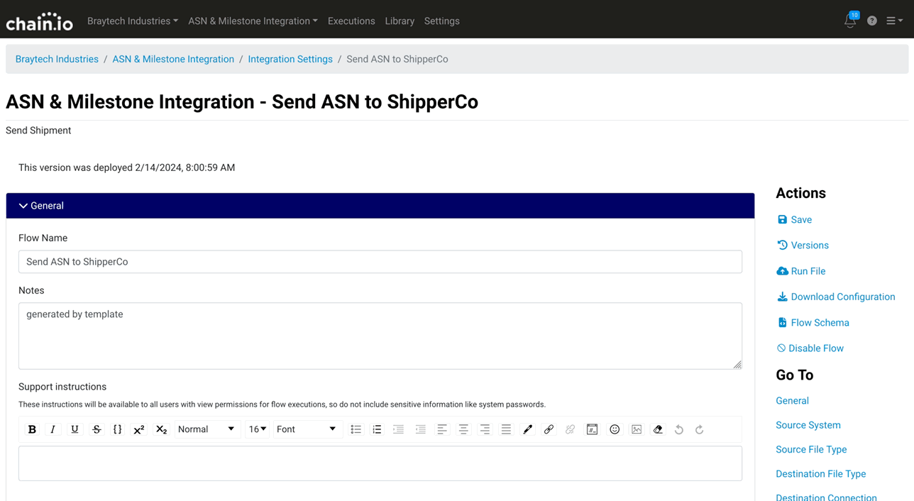Open the Font family dropdown
This screenshot has width=914, height=501.
(x=307, y=429)
